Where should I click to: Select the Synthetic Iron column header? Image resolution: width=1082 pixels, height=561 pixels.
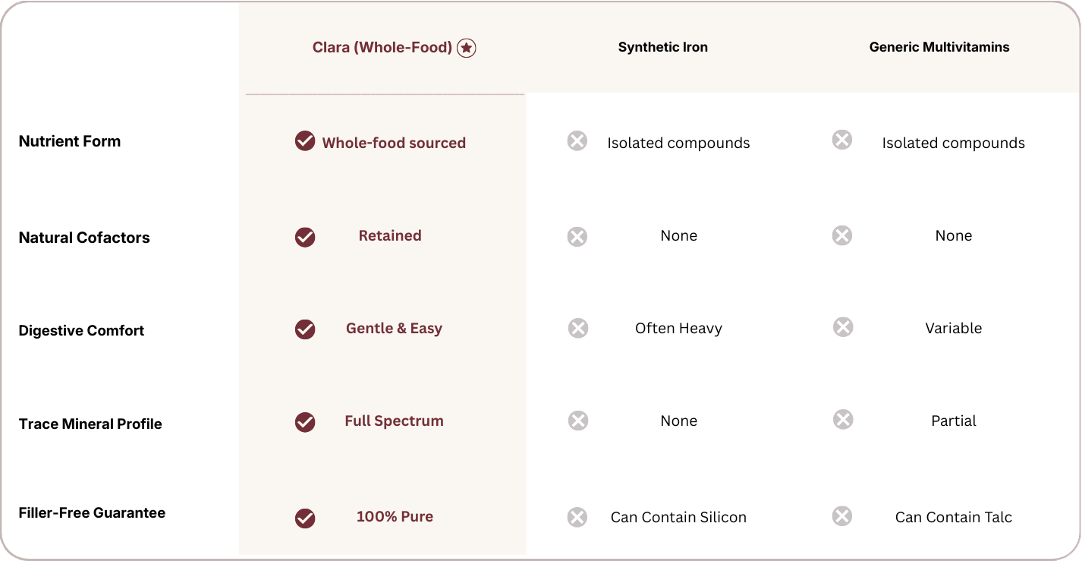coord(662,47)
